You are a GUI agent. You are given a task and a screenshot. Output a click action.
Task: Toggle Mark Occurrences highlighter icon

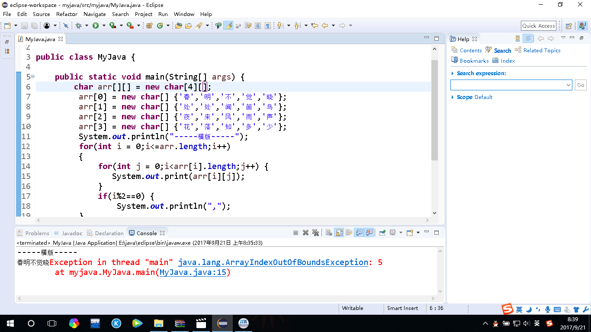[228, 26]
